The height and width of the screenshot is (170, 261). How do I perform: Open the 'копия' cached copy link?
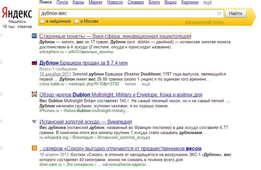tap(130, 84)
